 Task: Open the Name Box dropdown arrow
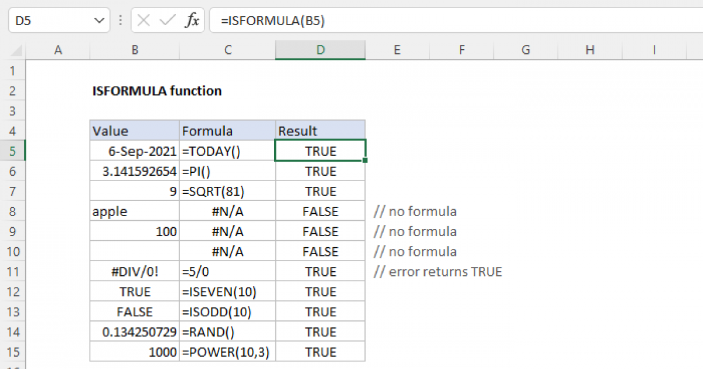(x=101, y=20)
